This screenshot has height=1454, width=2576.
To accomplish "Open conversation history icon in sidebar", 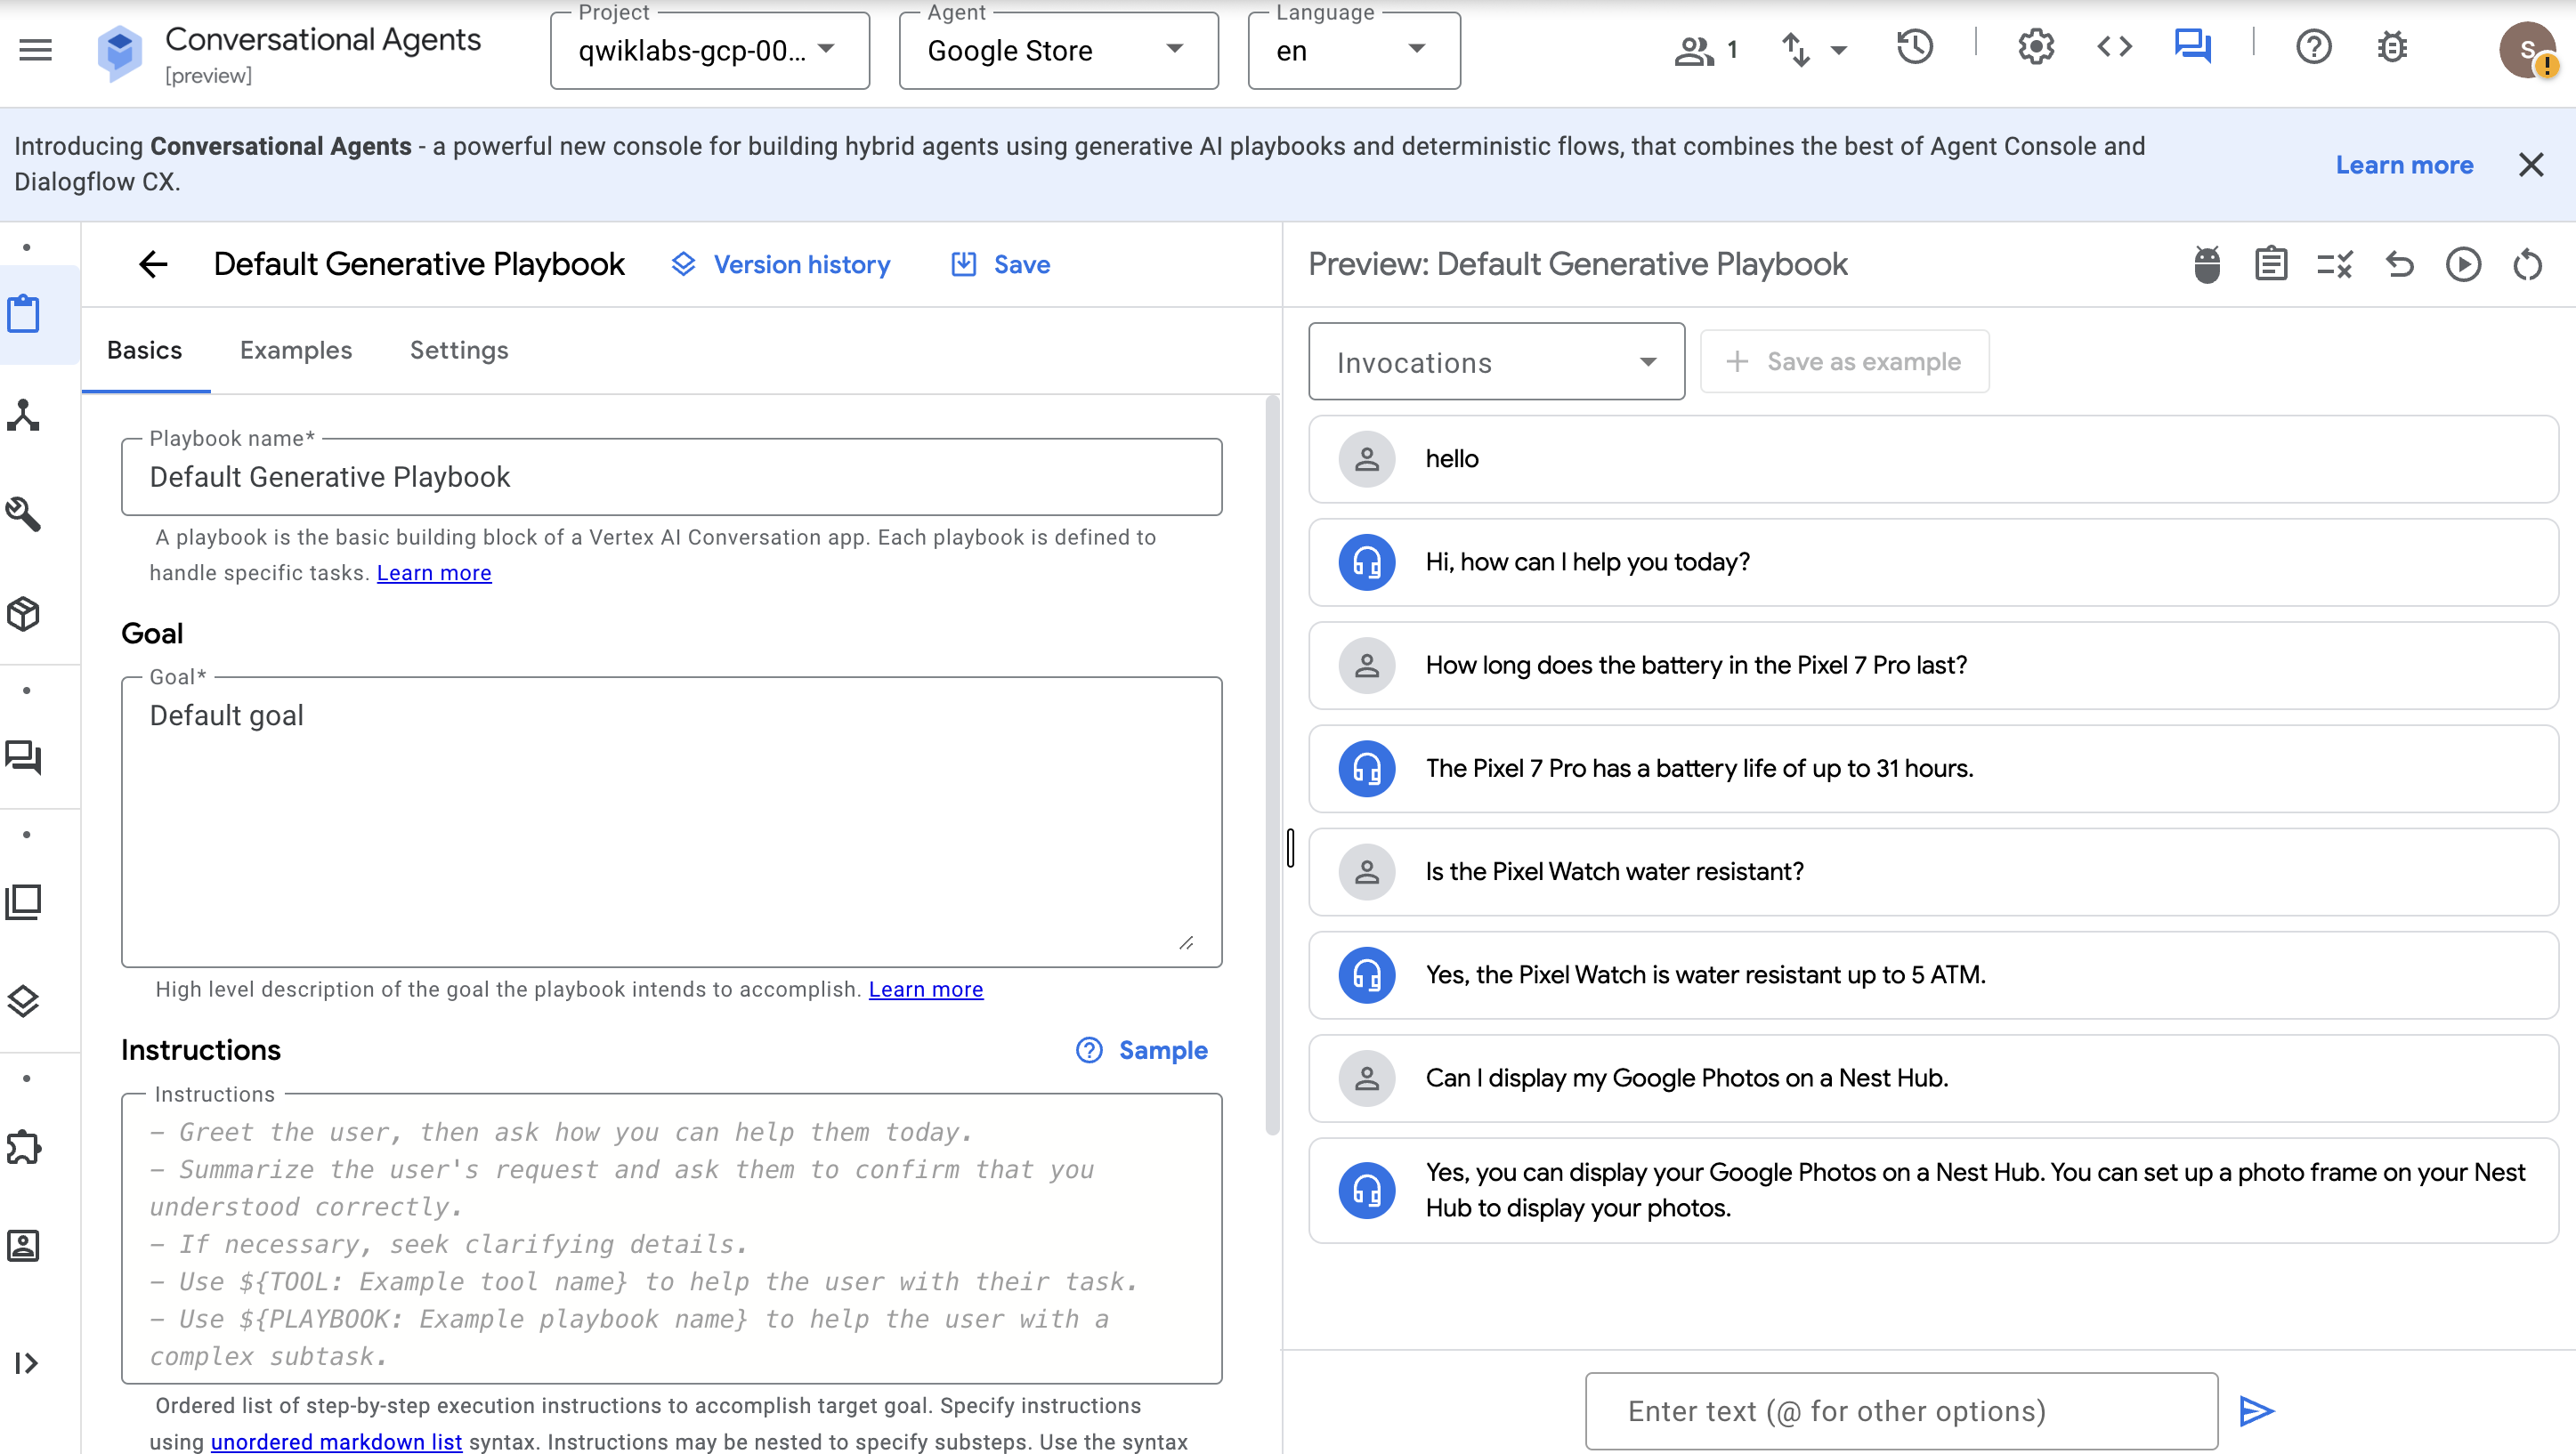I will [24, 757].
